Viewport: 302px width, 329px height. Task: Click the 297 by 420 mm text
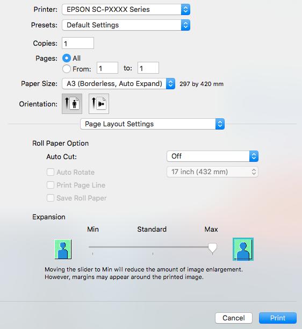click(x=202, y=84)
